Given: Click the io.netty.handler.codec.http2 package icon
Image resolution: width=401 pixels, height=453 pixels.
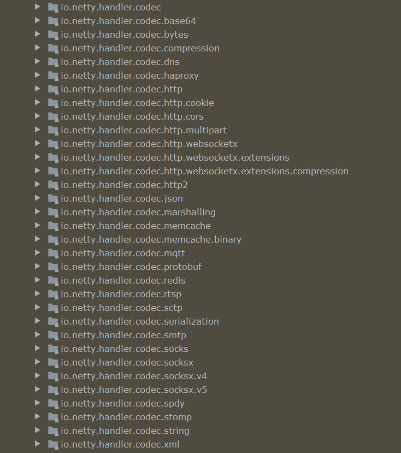Looking at the screenshot, I should pyautogui.click(x=53, y=185).
